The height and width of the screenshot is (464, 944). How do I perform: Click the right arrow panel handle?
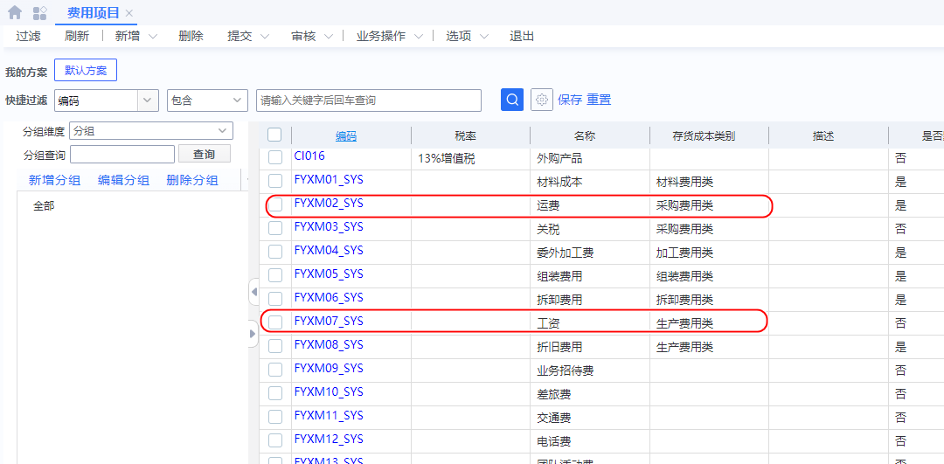(x=253, y=333)
